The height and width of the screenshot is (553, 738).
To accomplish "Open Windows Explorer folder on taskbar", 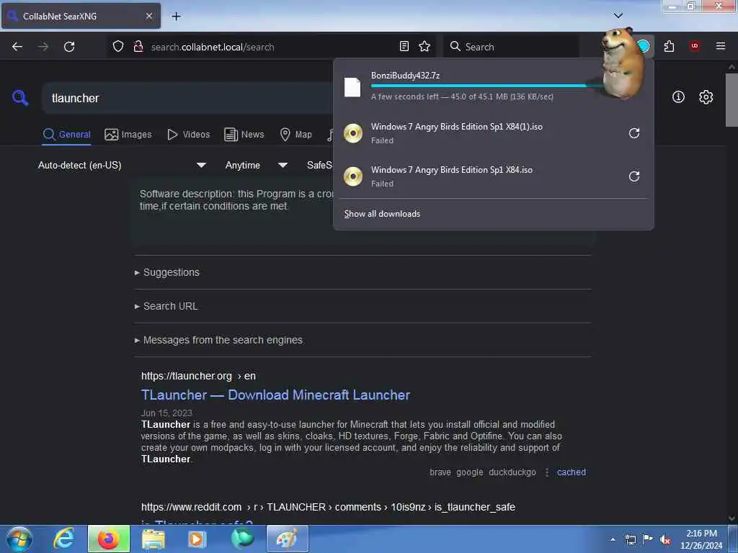I will tap(154, 539).
